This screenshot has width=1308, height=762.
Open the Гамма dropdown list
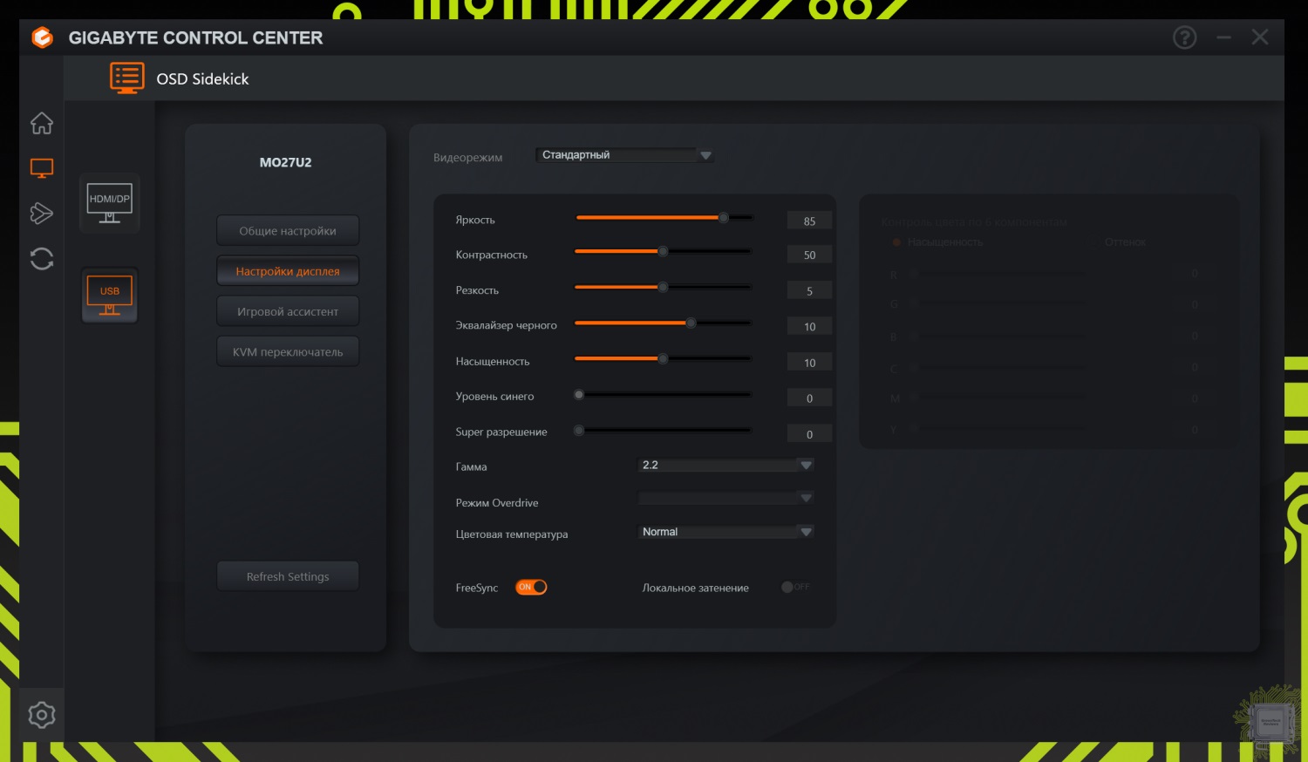806,466
